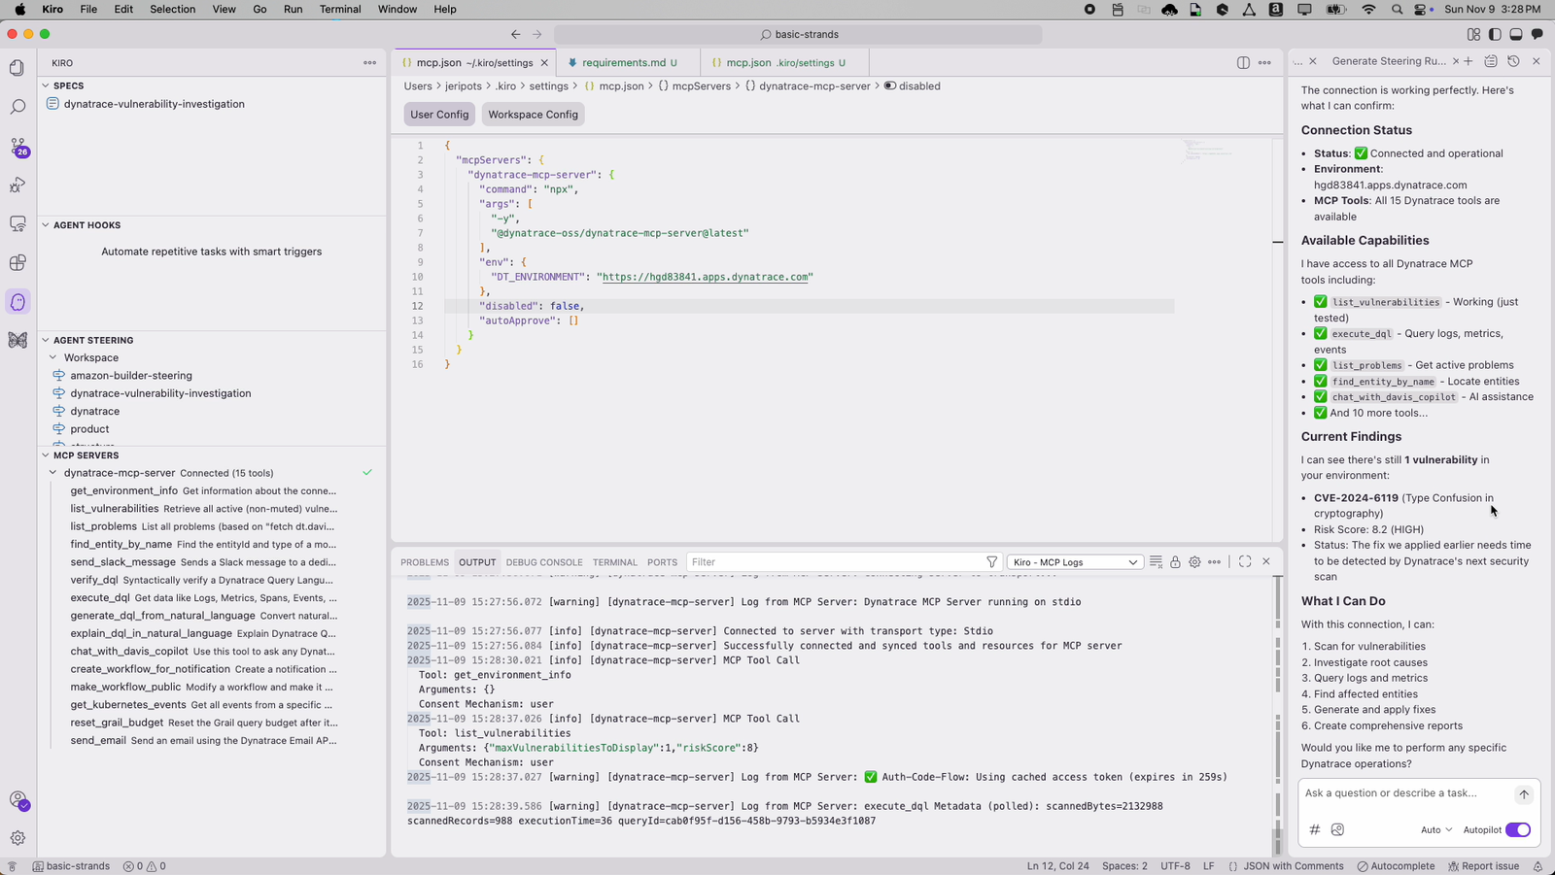Viewport: 1555px width, 875px height.
Task: Open the Apple menu
Action: (x=19, y=9)
